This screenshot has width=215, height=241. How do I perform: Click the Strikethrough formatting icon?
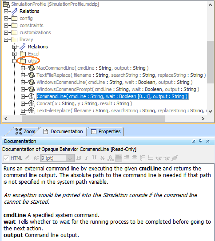(x=102, y=158)
